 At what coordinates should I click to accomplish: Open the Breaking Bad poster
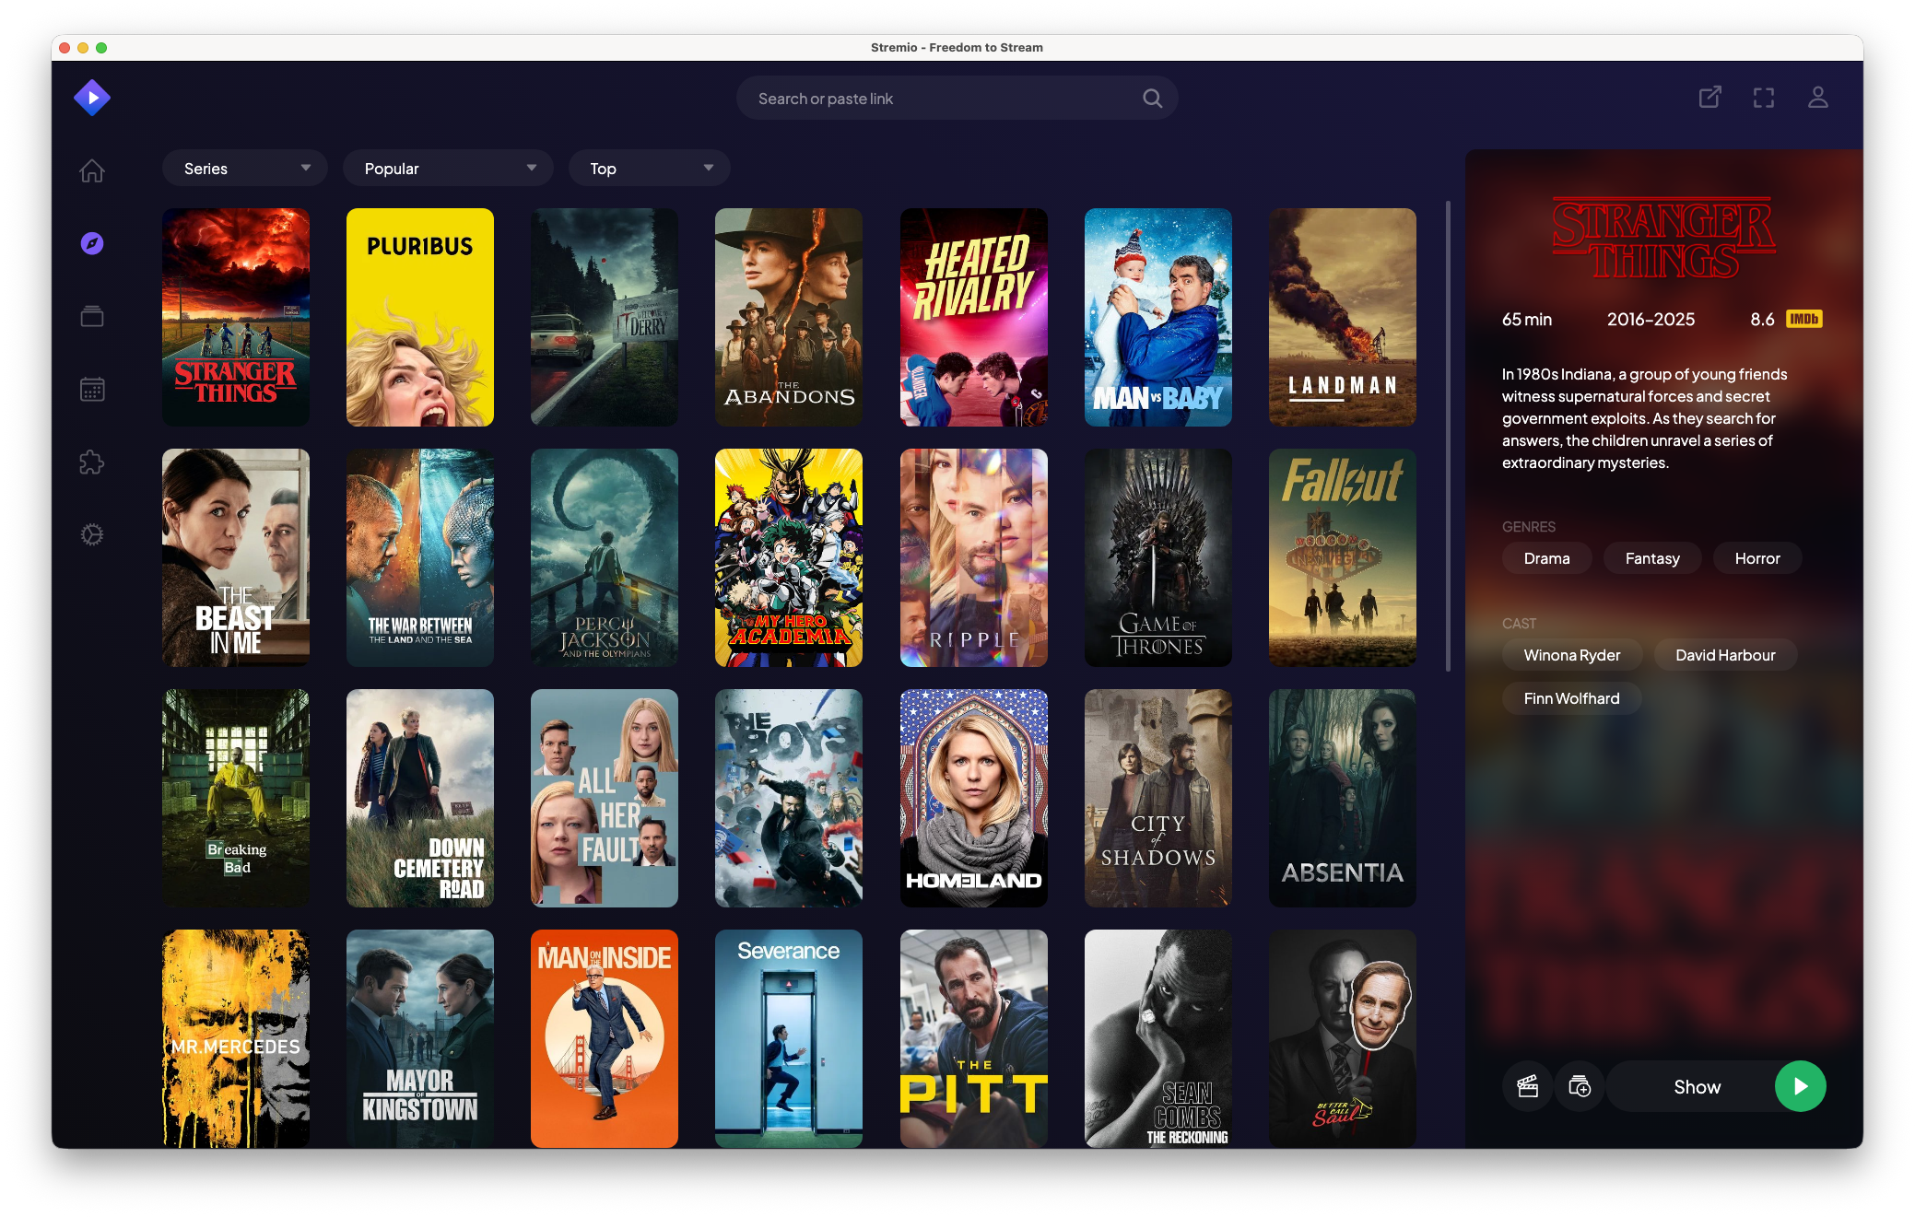click(x=235, y=798)
